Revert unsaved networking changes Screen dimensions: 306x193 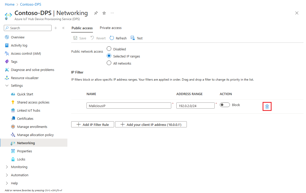(98, 38)
